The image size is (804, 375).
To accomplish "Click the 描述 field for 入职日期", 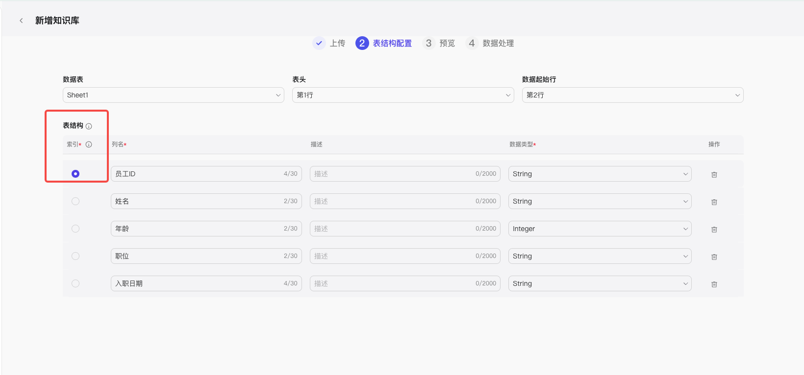I will coord(405,283).
